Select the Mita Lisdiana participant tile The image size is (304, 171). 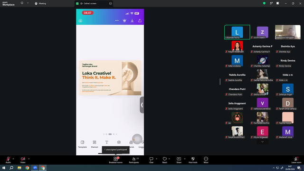tap(237, 61)
